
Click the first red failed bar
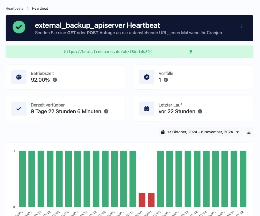(142, 200)
